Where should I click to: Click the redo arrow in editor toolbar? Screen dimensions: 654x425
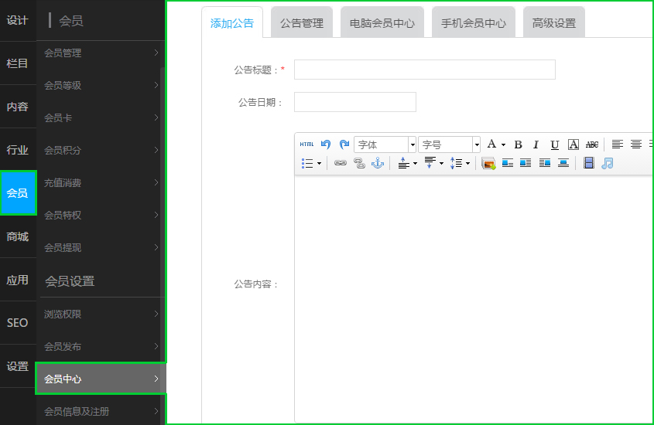pos(344,144)
